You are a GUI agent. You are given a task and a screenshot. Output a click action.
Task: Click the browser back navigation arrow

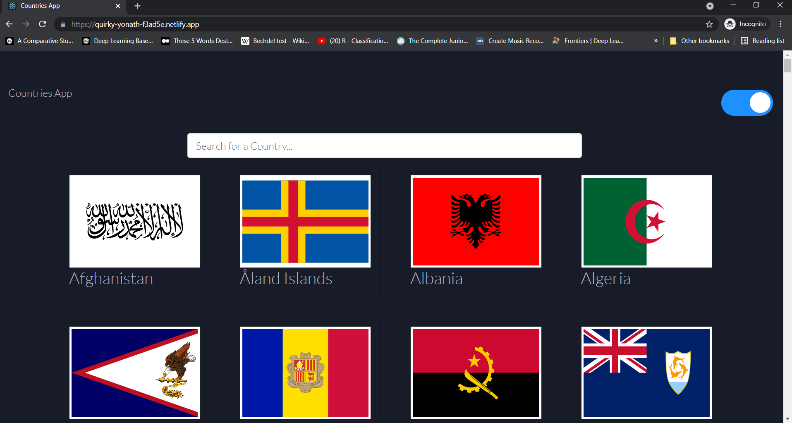point(9,24)
